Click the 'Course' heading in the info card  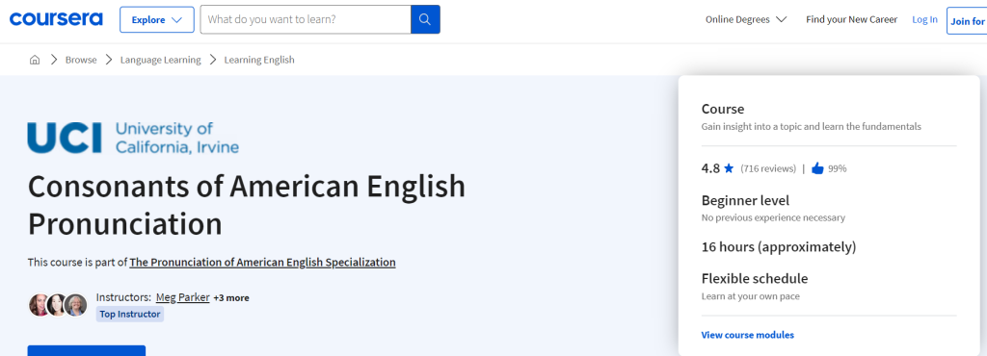(723, 109)
